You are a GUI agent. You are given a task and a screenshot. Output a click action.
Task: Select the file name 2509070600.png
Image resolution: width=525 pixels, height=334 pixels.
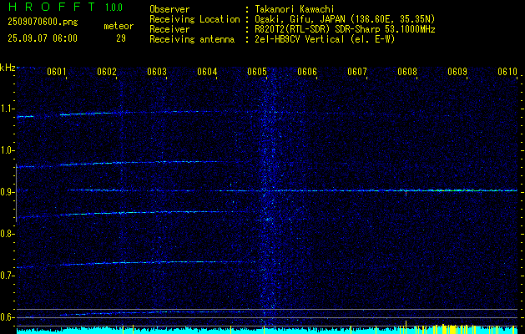tap(43, 23)
